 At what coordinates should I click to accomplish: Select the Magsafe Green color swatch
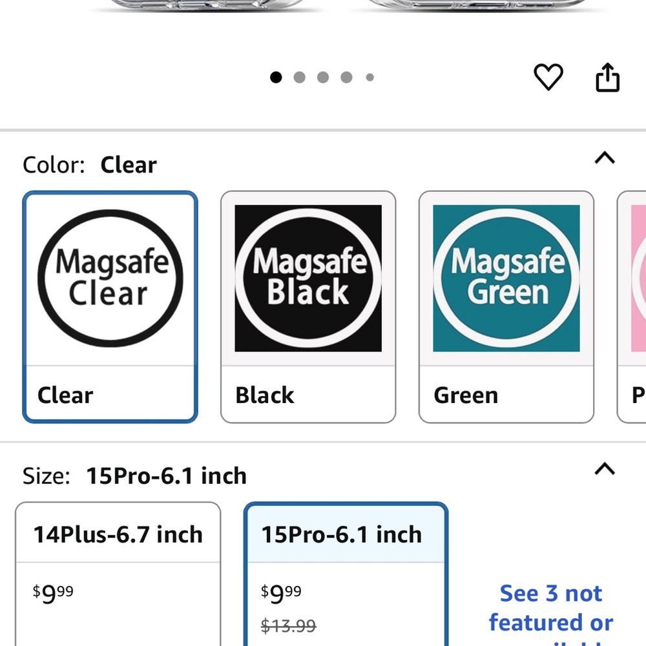(506, 279)
